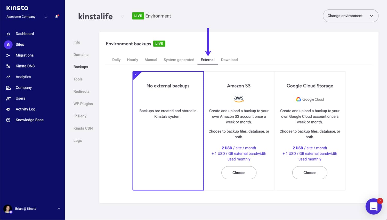This screenshot has width=387, height=220.
Task: Switch to the Hourly backups tab
Action: pyautogui.click(x=132, y=60)
